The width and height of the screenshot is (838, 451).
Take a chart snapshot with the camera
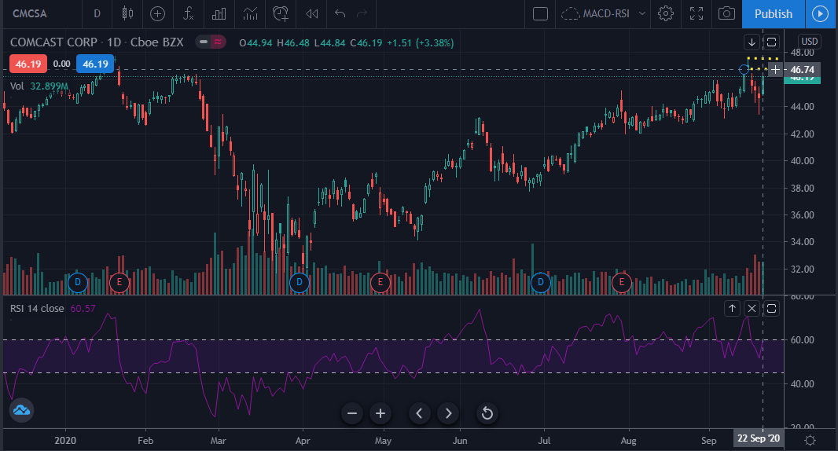tap(726, 13)
